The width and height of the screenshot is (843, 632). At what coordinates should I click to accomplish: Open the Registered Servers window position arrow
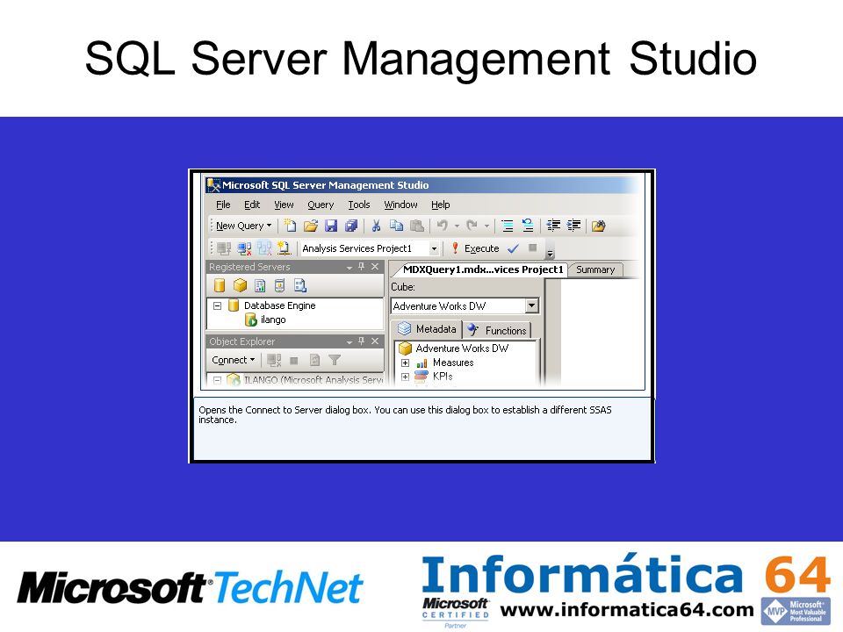pyautogui.click(x=349, y=267)
